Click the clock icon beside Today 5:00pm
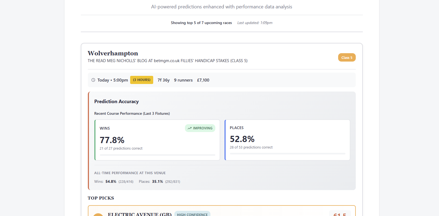Screen dimensions: 439x216 point(93,80)
